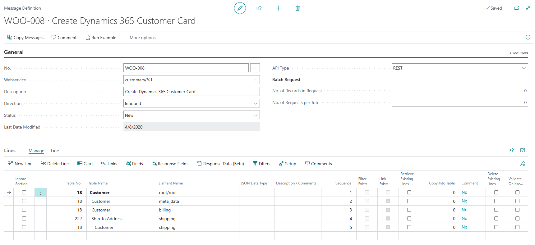Click Ship-to Address table name cell
The height and width of the screenshot is (245, 535).
coord(122,219)
